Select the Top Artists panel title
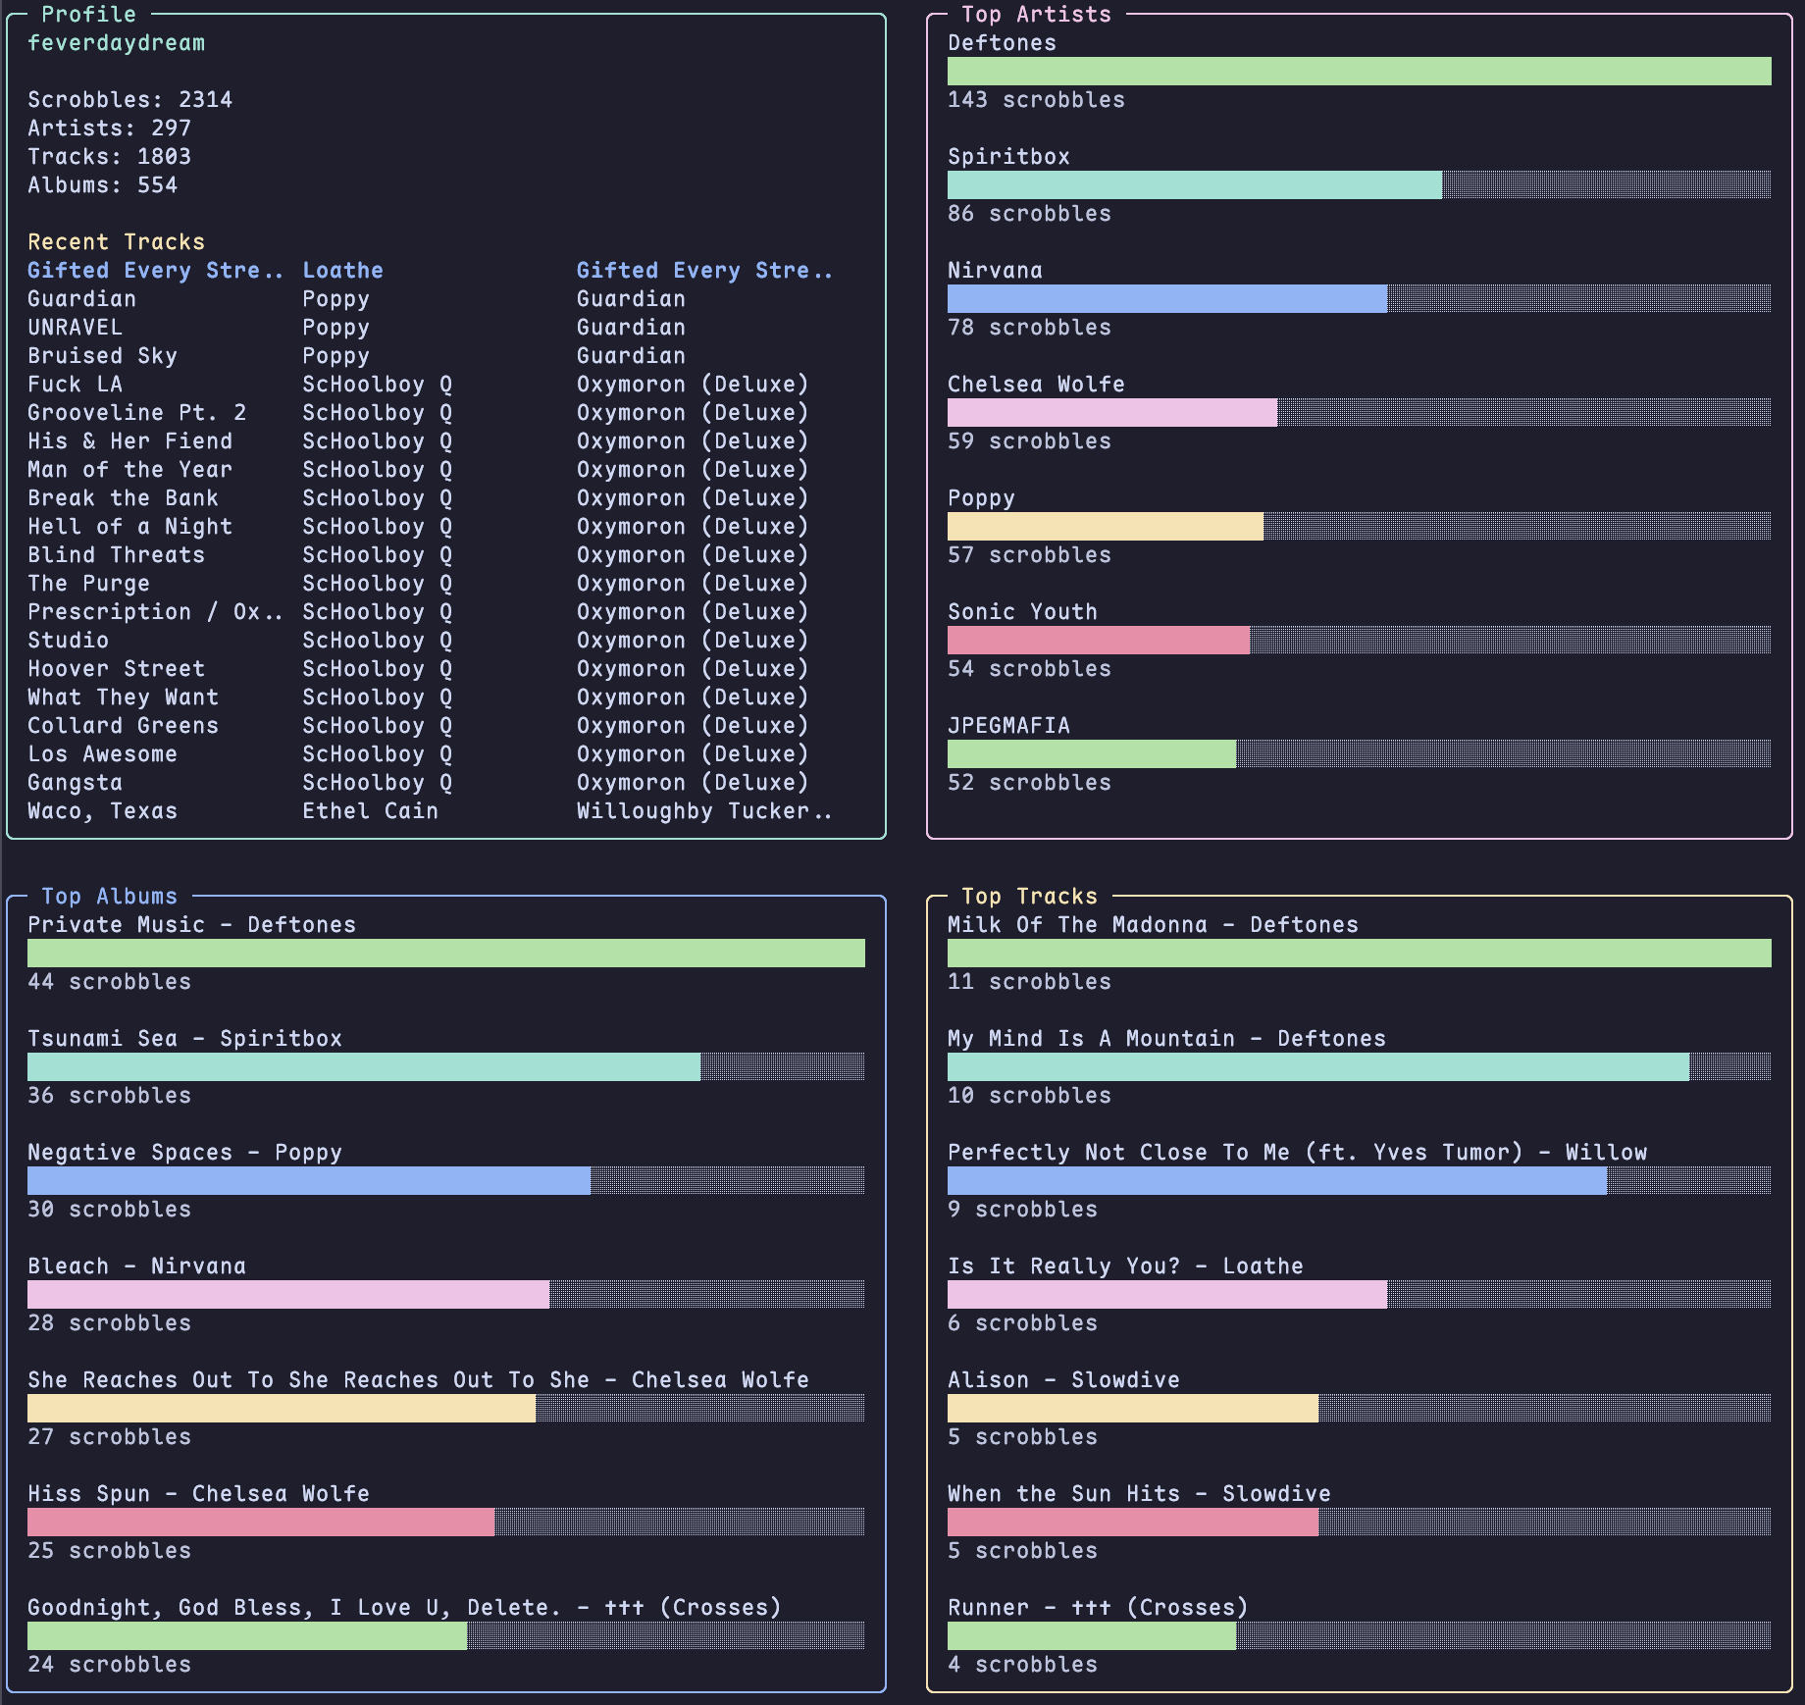 tap(1036, 14)
